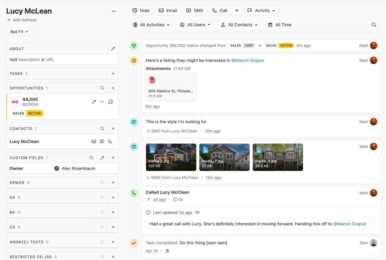
Task: Search contacts with the magnifier icon
Action: coord(102,129)
